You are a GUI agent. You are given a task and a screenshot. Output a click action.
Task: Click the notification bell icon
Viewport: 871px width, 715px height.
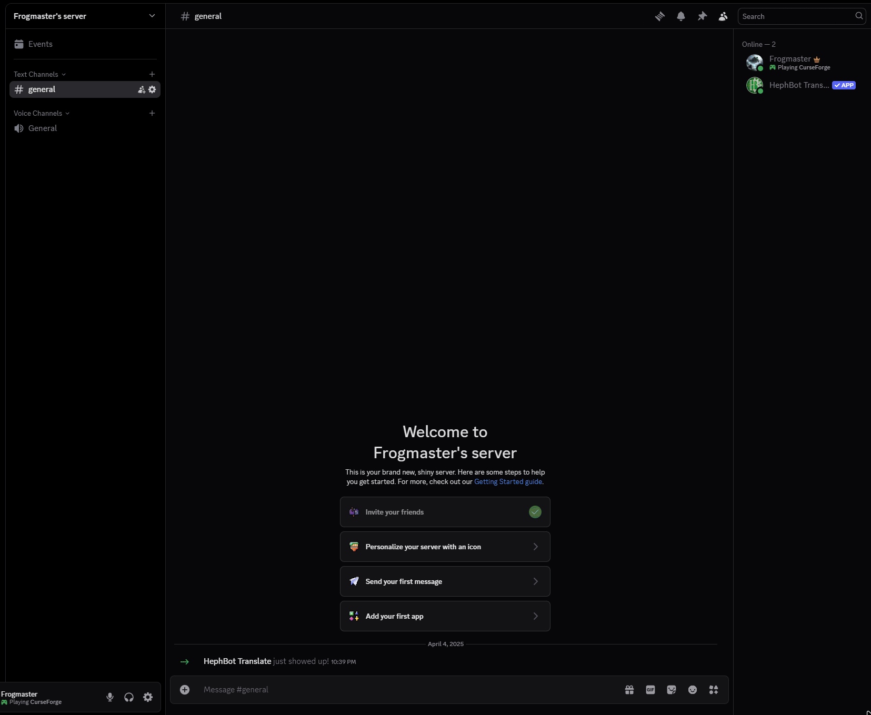pos(680,16)
